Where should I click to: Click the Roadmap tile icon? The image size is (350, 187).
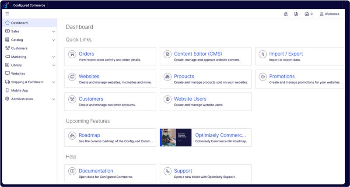click(x=72, y=136)
